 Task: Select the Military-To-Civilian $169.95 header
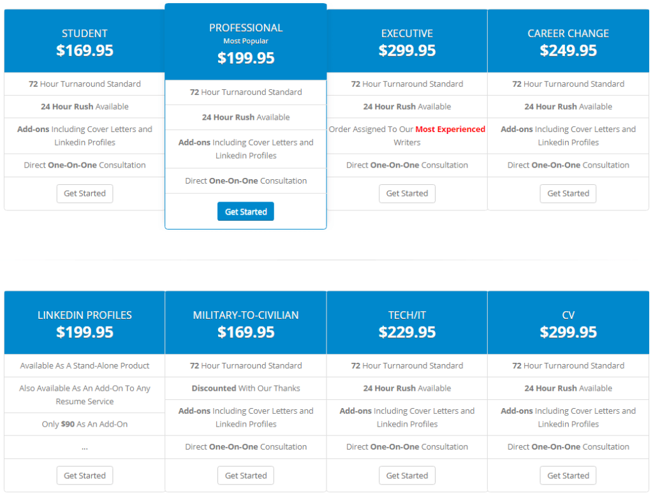(246, 323)
